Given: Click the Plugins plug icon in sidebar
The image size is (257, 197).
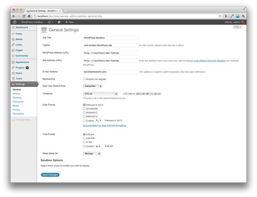Looking at the screenshot, I should click(x=13, y=67).
